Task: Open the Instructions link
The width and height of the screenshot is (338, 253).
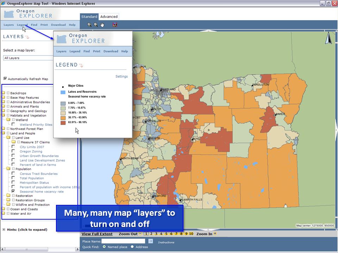Action: 166,242
